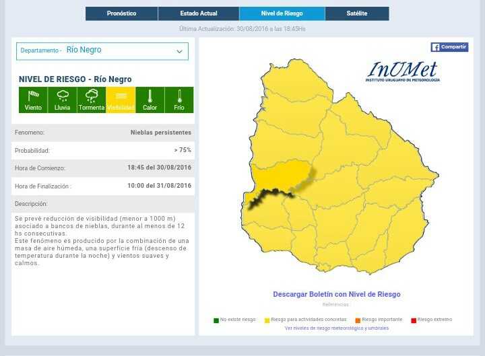
Task: Select the Lluvia rain risk icon
Action: (x=62, y=100)
